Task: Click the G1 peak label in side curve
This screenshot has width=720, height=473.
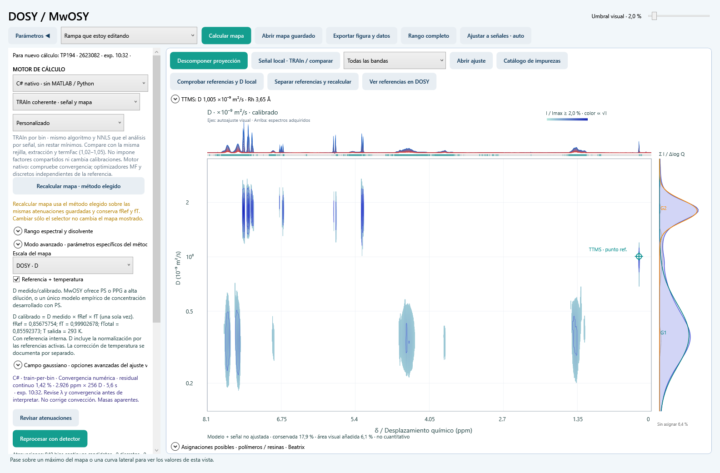Action: click(x=664, y=333)
